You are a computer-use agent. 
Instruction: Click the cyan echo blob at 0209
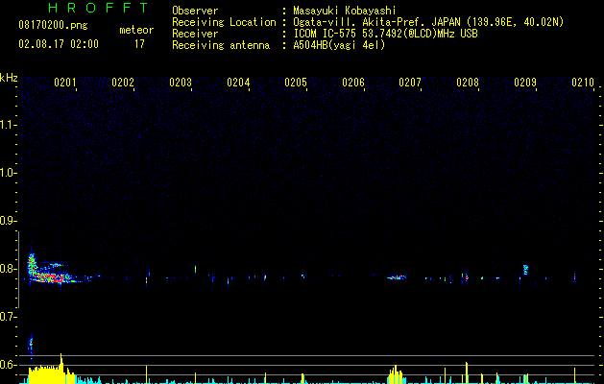pyautogui.click(x=525, y=269)
